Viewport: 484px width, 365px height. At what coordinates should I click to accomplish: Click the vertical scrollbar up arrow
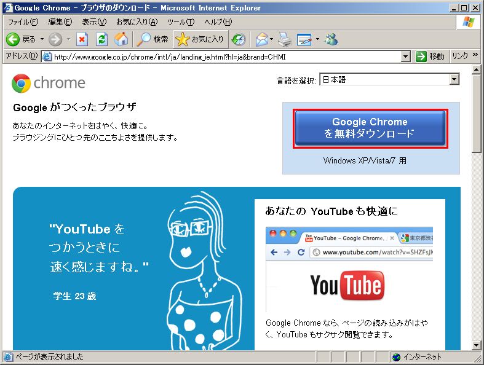click(476, 69)
